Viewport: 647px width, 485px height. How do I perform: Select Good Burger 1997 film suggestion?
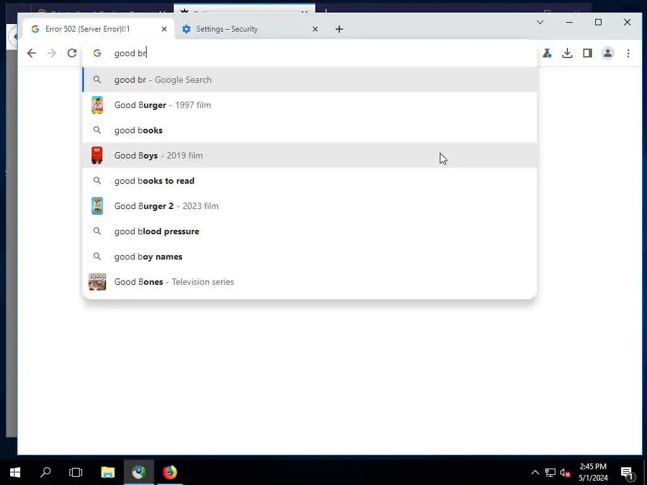[310, 105]
